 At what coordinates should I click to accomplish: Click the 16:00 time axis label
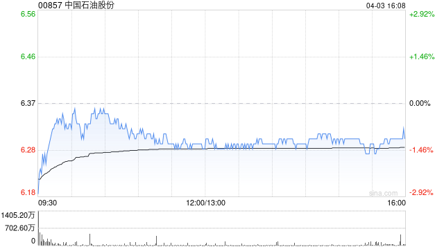(x=396, y=203)
